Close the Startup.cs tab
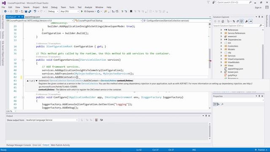 22,17
